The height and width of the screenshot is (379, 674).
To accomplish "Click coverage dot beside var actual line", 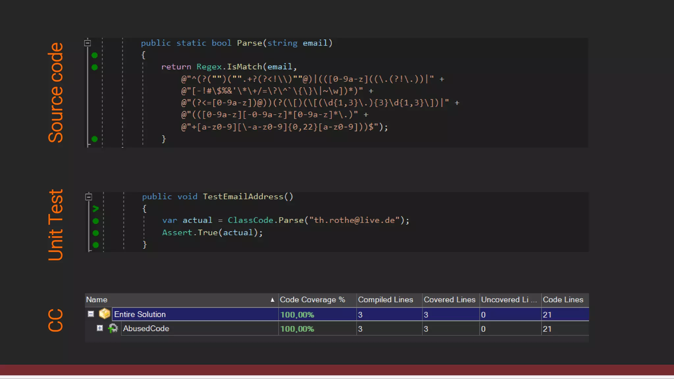I will point(95,221).
